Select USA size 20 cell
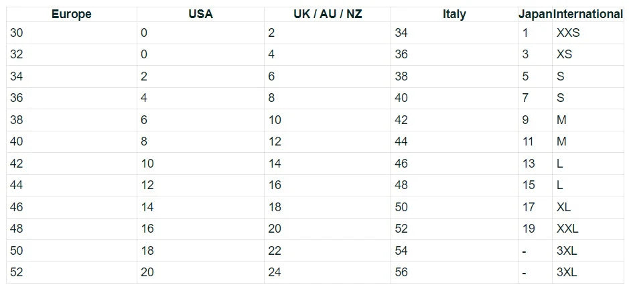This screenshot has height=291, width=629. (200, 272)
